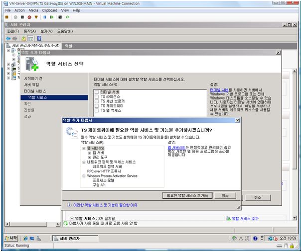Take a VM snapshot with camera icon
This screenshot has height=252, width=302.
coord(60,17)
